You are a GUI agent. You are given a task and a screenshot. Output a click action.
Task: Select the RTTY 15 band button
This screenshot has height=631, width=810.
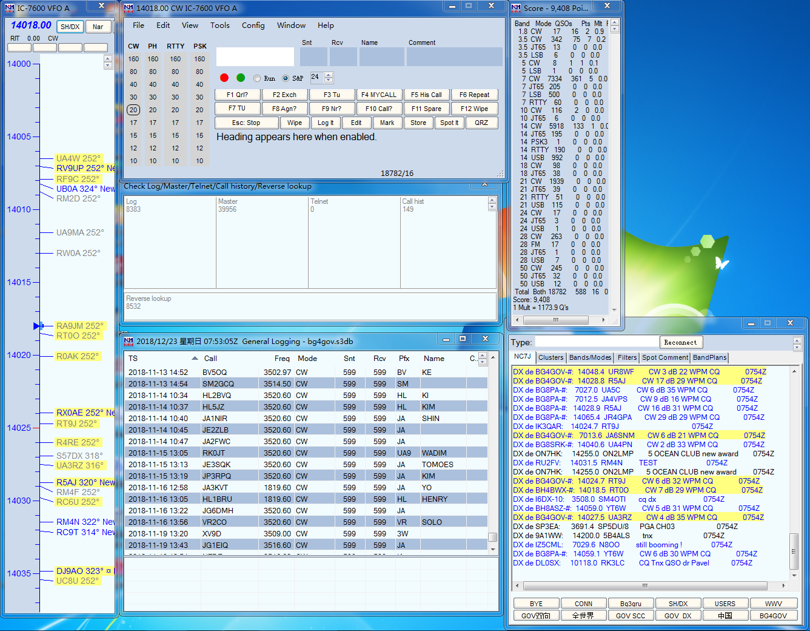coord(175,135)
